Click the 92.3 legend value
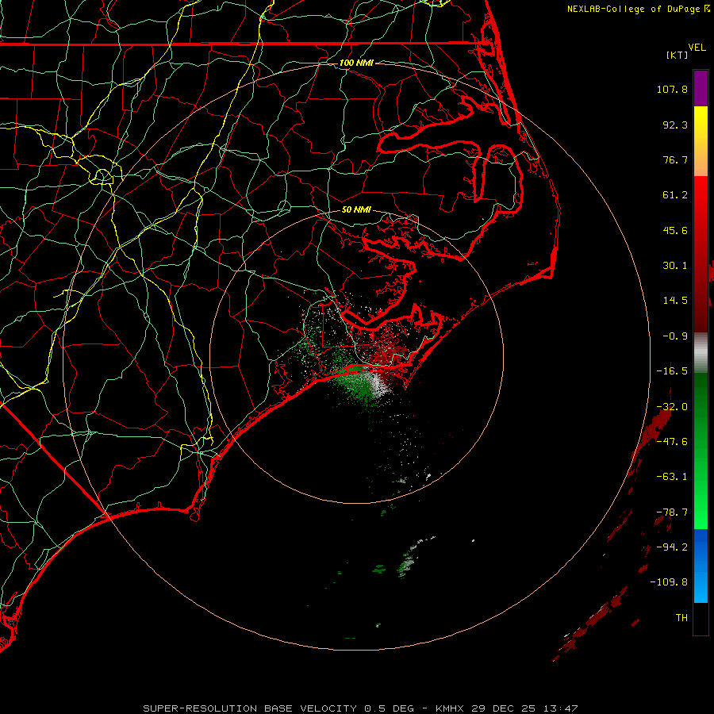714x714 pixels. point(675,125)
